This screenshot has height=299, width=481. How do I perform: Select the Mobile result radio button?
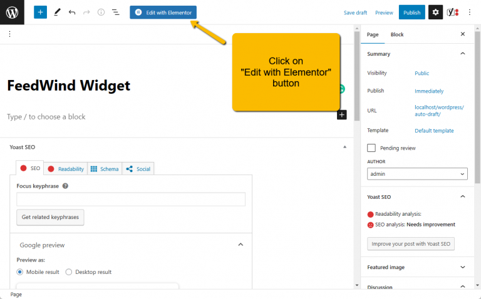[20, 272]
